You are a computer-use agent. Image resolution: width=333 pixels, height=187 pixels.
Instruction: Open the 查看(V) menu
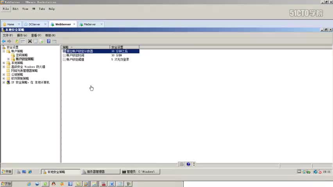36,35
